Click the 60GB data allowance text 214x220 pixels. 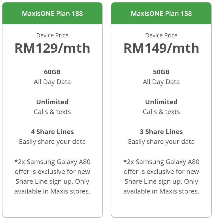point(52,72)
